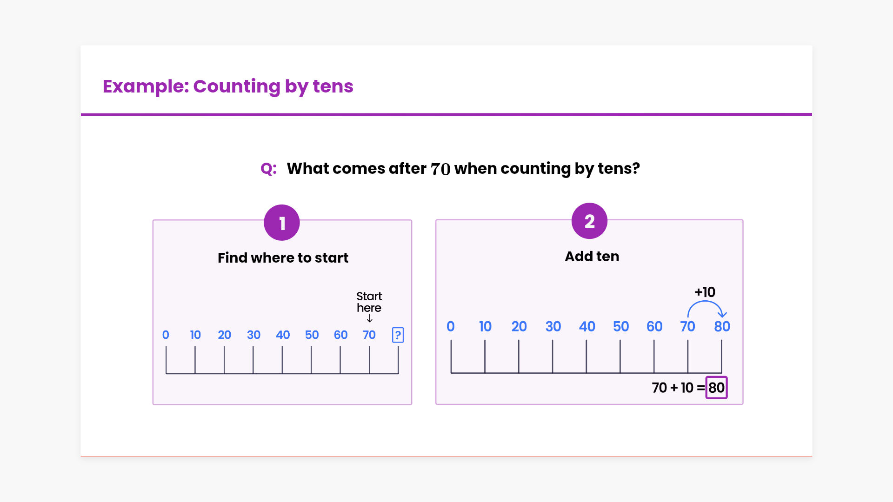The width and height of the screenshot is (893, 502).
Task: Click number 70 on the left number line
Action: (x=369, y=335)
